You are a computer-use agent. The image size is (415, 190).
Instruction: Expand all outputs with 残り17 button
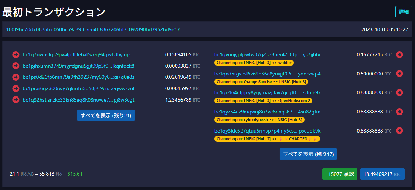pyautogui.click(x=308, y=154)
